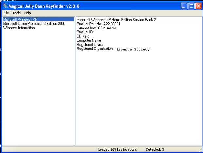Click the 'Product ID:' line

[85, 32]
